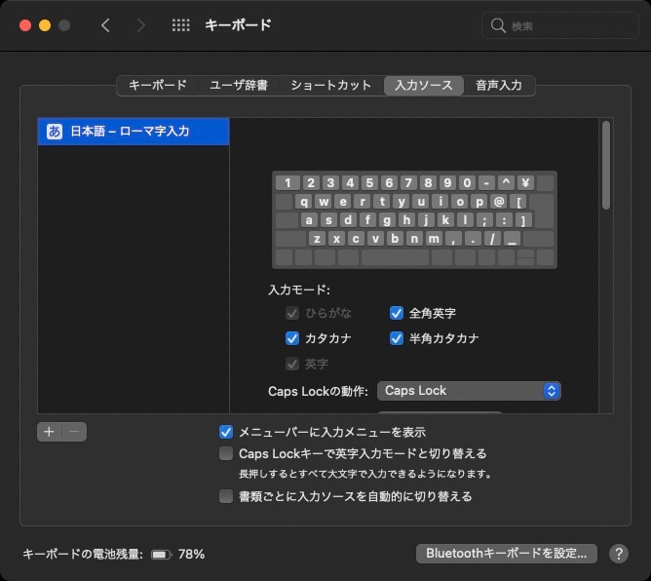Click the remove input source minus button
Screen dimensions: 651x581
coord(75,432)
